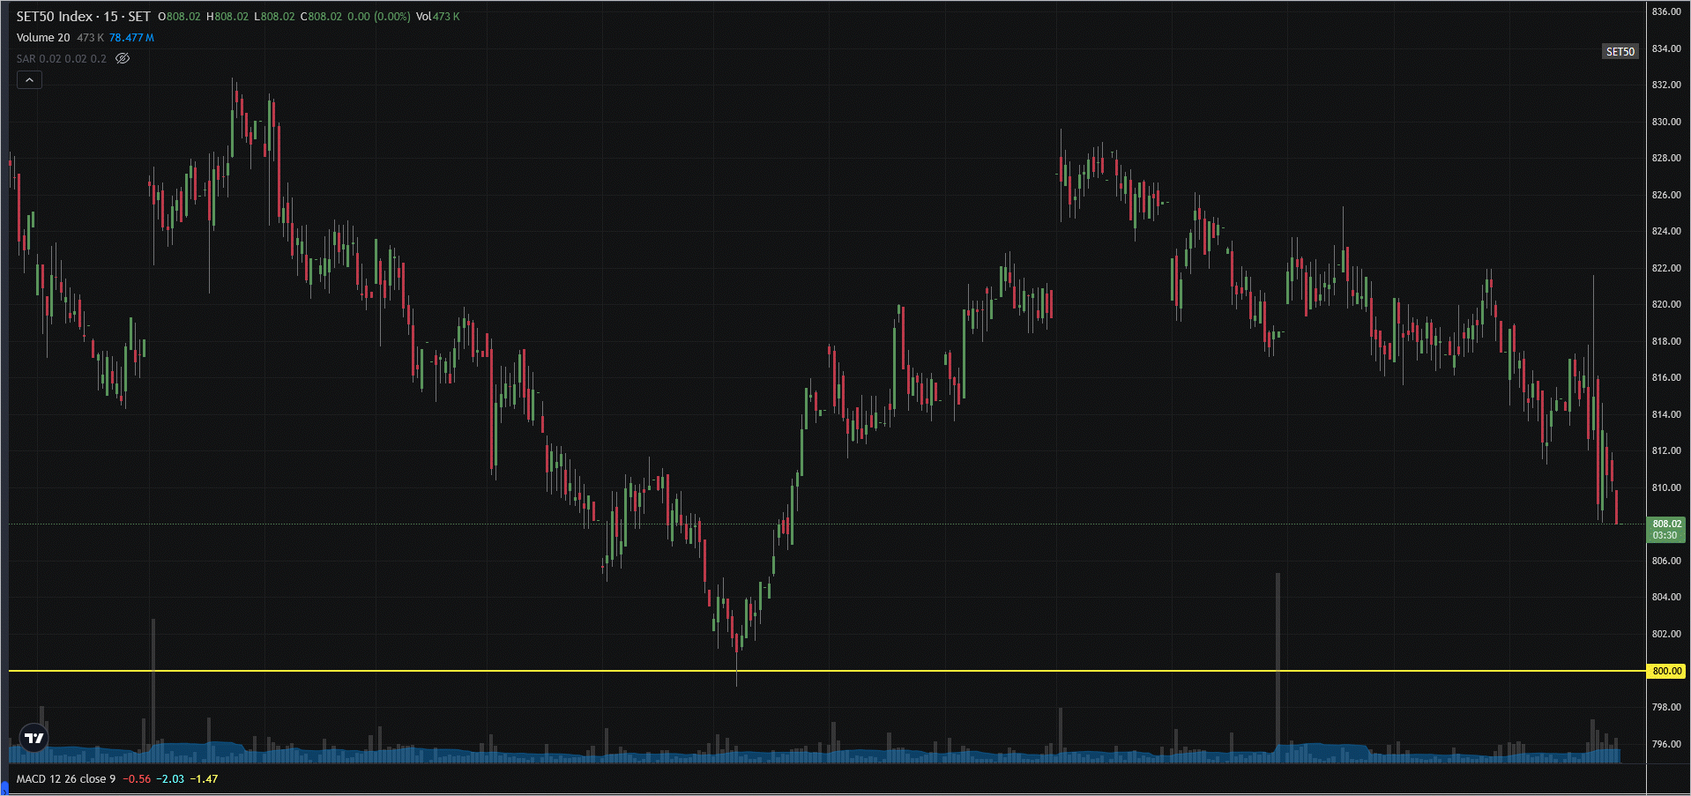Screen dimensions: 1691x796
Task: Click the 802.00 price axis label
Action: click(x=1666, y=634)
